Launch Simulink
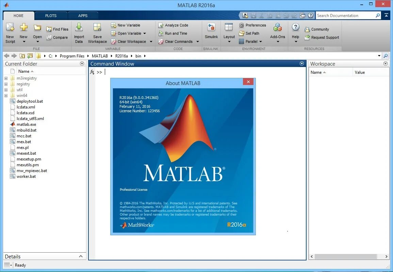 click(211, 31)
